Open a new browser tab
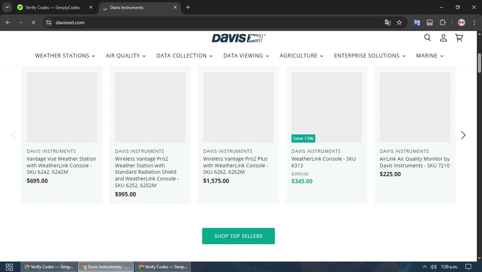The width and height of the screenshot is (482, 272). pyautogui.click(x=188, y=7)
